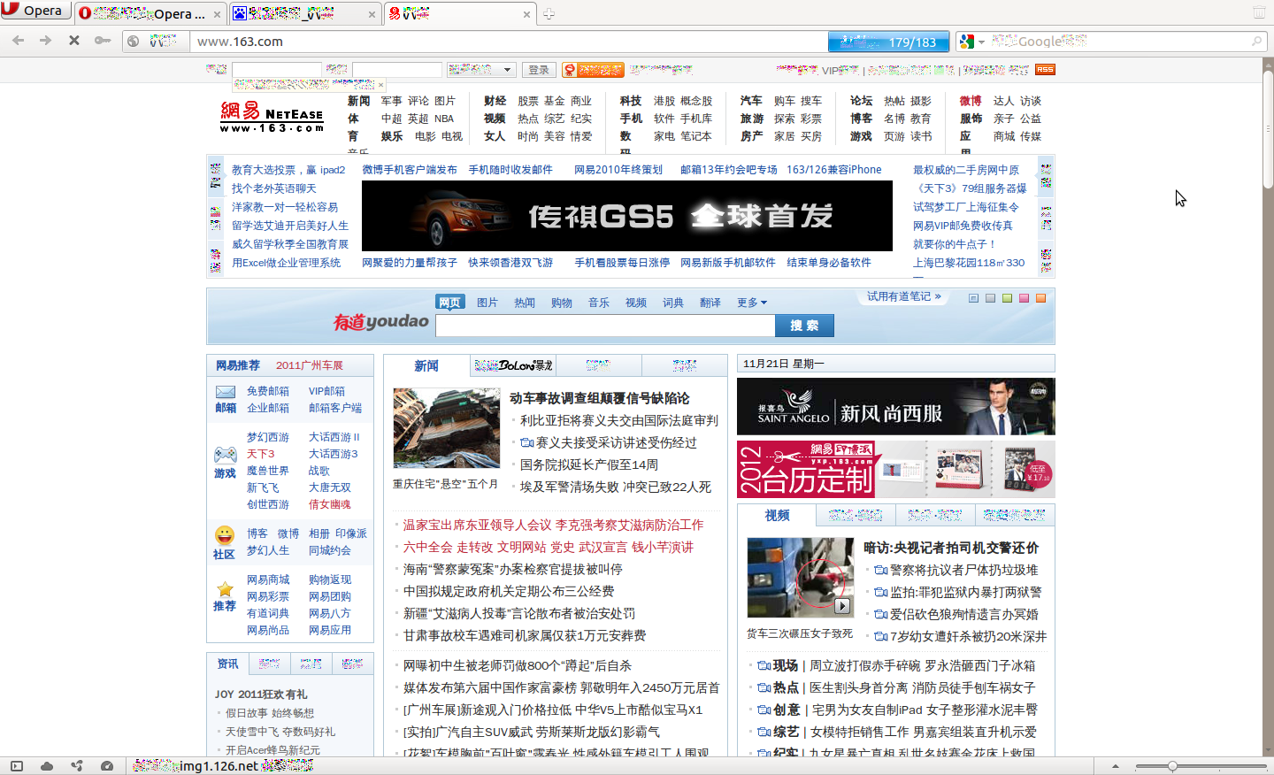Expand the 更多 dropdown in youdao search
Image resolution: width=1274 pixels, height=775 pixels.
(x=752, y=303)
